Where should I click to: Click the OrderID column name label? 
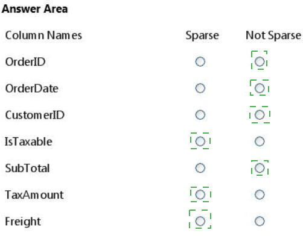coord(25,62)
